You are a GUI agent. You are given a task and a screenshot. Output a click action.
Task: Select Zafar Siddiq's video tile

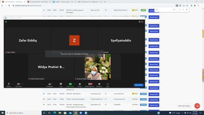(x=28, y=40)
